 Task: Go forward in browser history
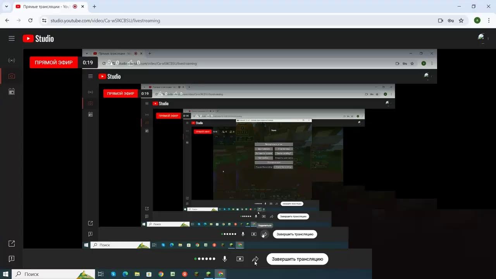tap(19, 21)
